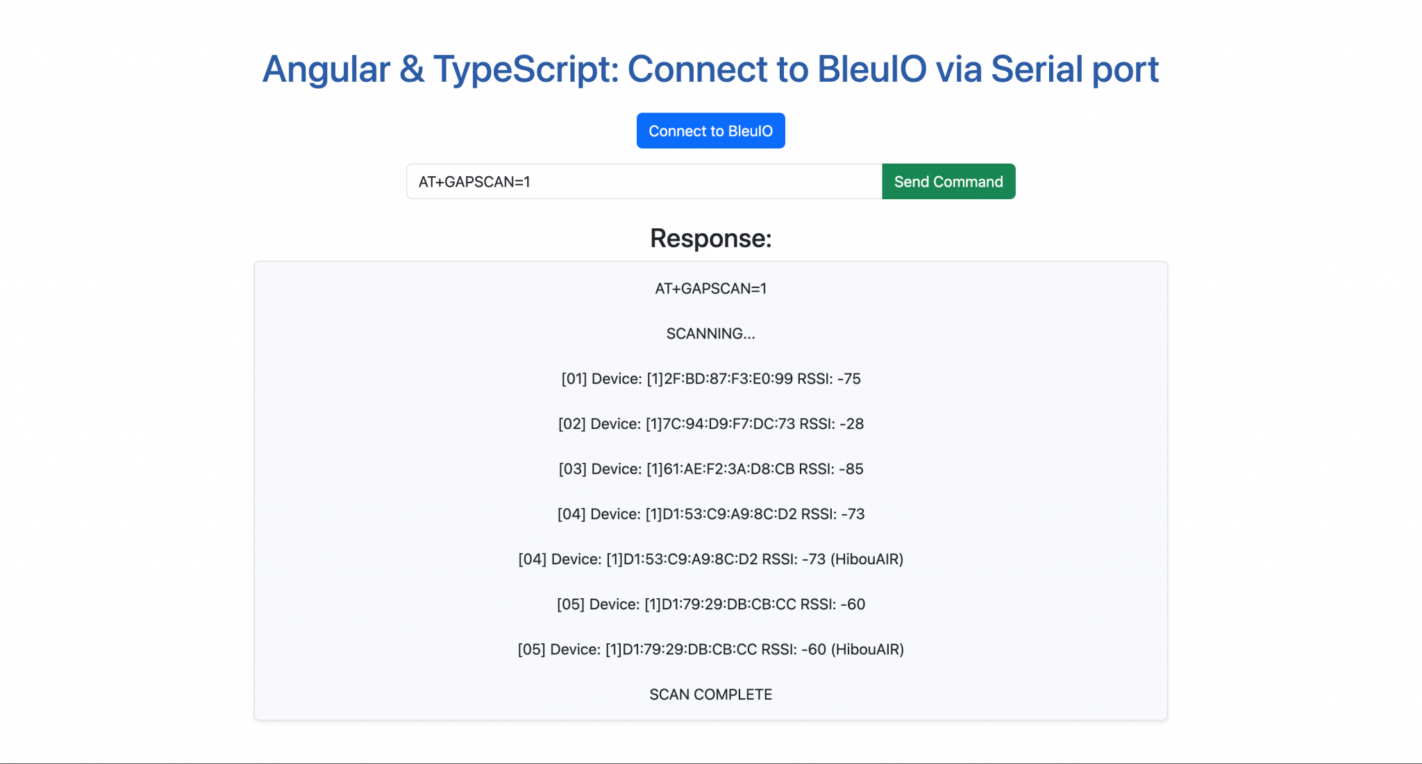Click the SCAN COMPLETE message
This screenshot has width=1422, height=764.
coord(710,694)
